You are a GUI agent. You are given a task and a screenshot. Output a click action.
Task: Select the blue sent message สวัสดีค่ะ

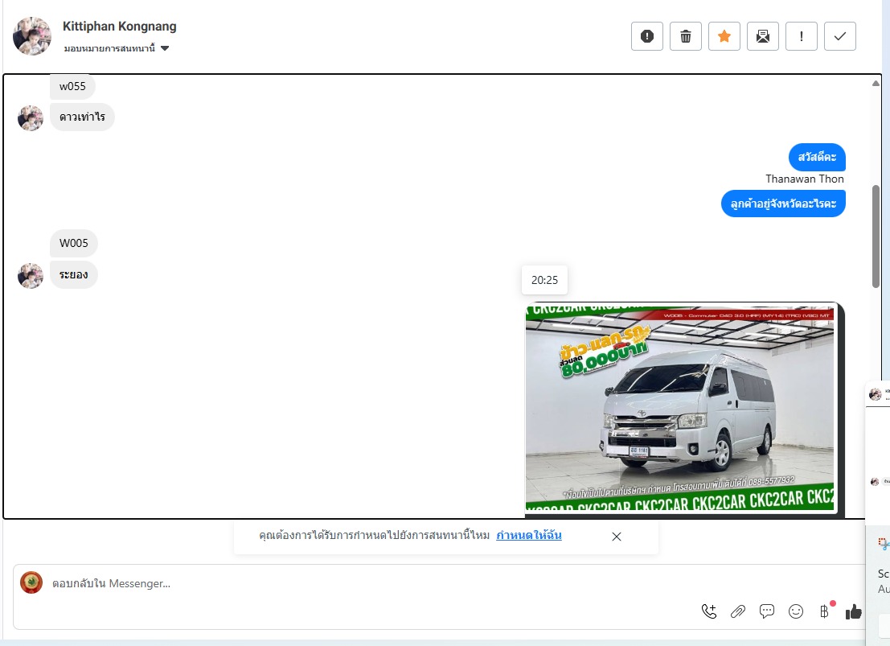pyautogui.click(x=817, y=157)
